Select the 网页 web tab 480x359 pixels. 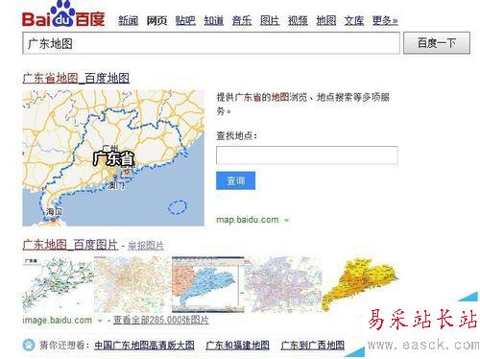click(x=156, y=21)
